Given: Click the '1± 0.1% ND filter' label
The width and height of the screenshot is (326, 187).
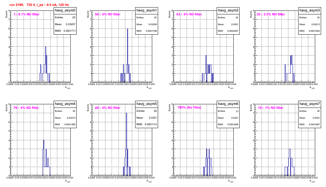Looking at the screenshot, I should coord(27,14).
